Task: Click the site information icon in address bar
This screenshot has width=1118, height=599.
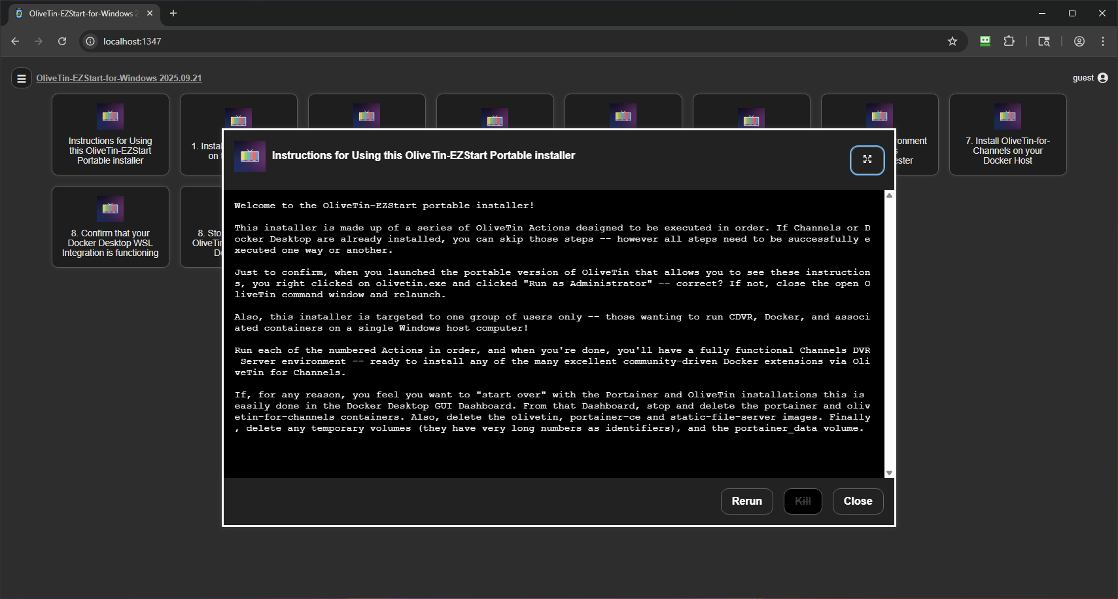Action: click(x=90, y=41)
